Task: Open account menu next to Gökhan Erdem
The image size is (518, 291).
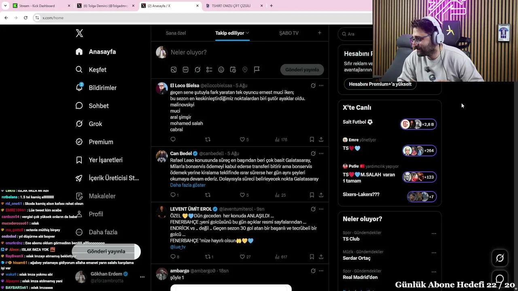Action: click(x=142, y=277)
